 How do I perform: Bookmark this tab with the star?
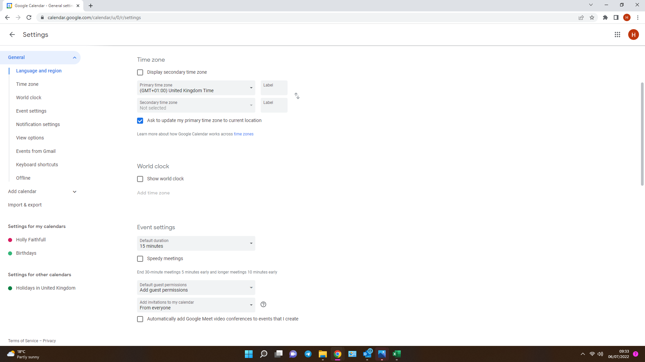592,17
